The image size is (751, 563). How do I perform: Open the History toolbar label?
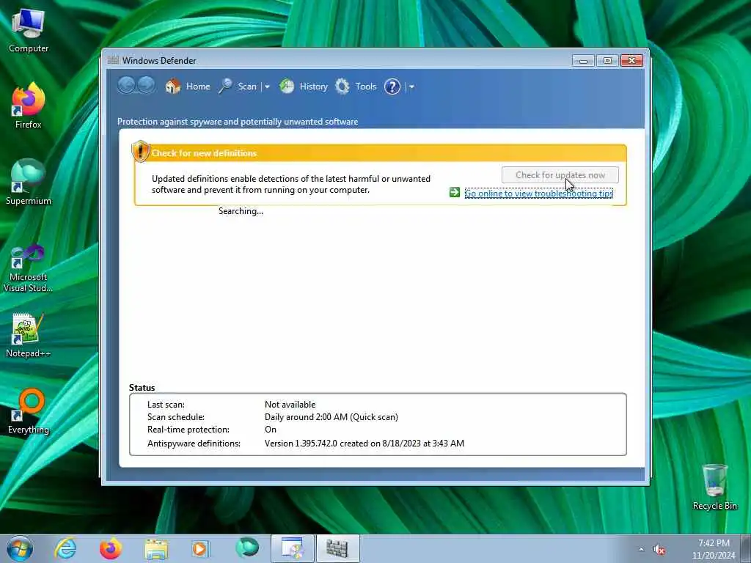pyautogui.click(x=313, y=87)
